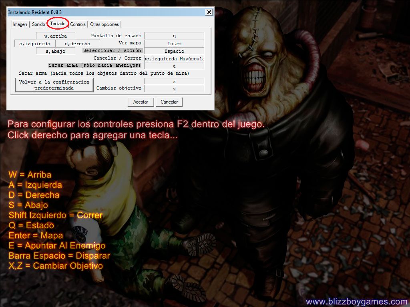Switch to the Controls tab
The image size is (410, 307).
coord(78,24)
